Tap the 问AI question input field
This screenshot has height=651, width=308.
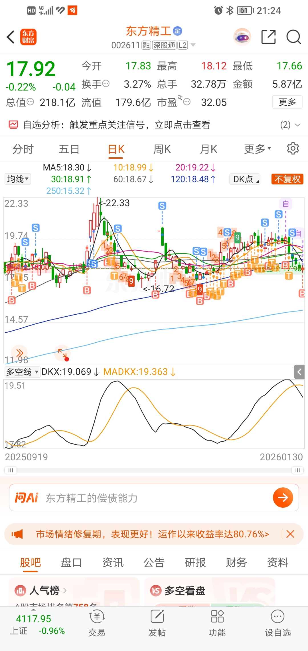tap(154, 497)
